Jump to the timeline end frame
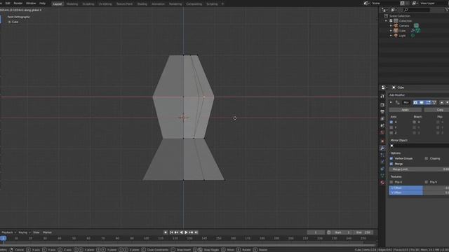This screenshot has width=449, height=252. [196, 232]
